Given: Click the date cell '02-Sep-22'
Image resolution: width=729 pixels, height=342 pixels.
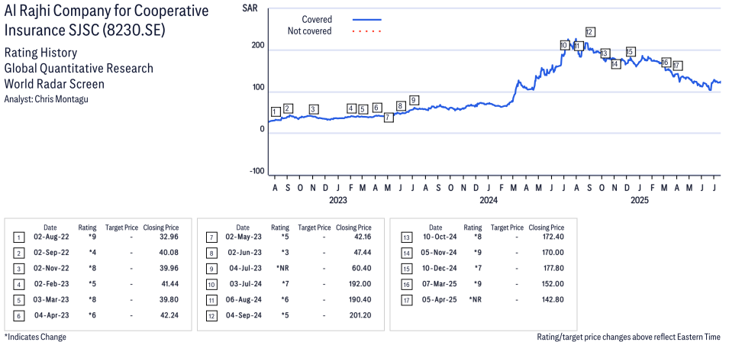Looking at the screenshot, I should pos(51,253).
